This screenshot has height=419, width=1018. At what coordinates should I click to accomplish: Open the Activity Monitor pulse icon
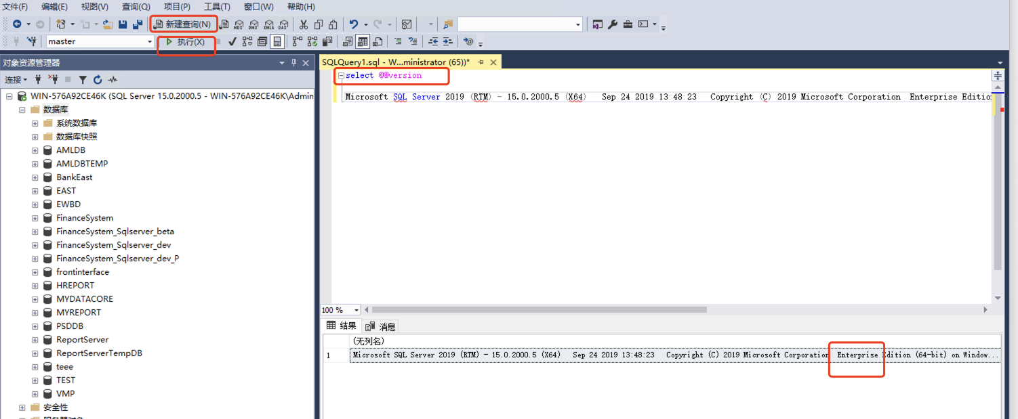(113, 80)
